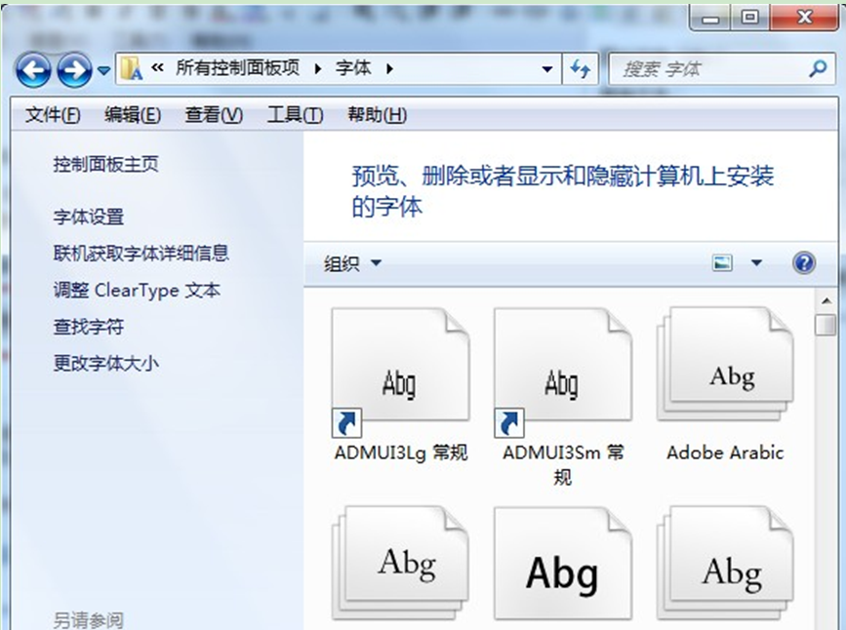The image size is (846, 630).
Task: Select the ADMUI3Sm 常规 font icon
Action: coord(563,373)
